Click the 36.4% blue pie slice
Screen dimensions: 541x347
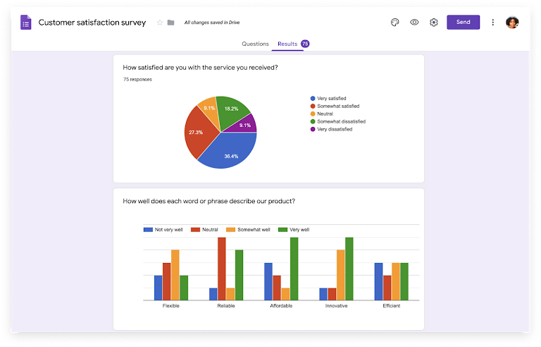231,152
